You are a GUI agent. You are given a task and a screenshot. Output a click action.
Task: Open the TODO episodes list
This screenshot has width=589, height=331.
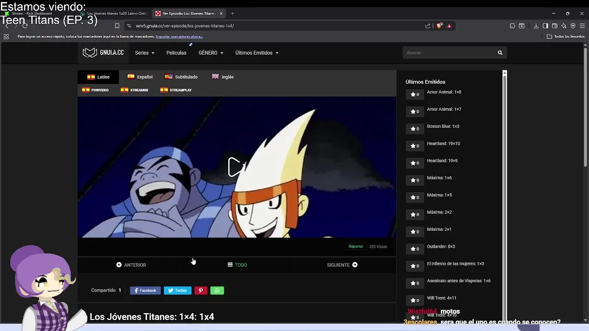pyautogui.click(x=237, y=265)
